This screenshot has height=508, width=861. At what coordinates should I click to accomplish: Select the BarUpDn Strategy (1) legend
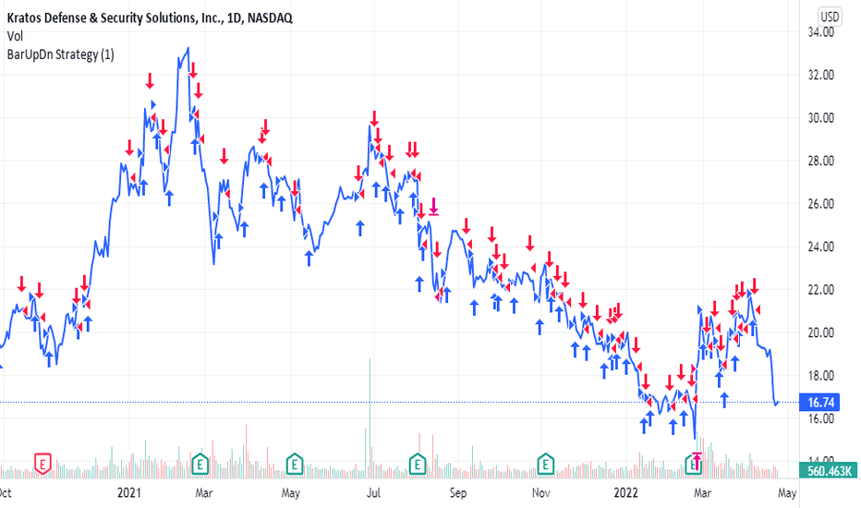click(x=60, y=54)
